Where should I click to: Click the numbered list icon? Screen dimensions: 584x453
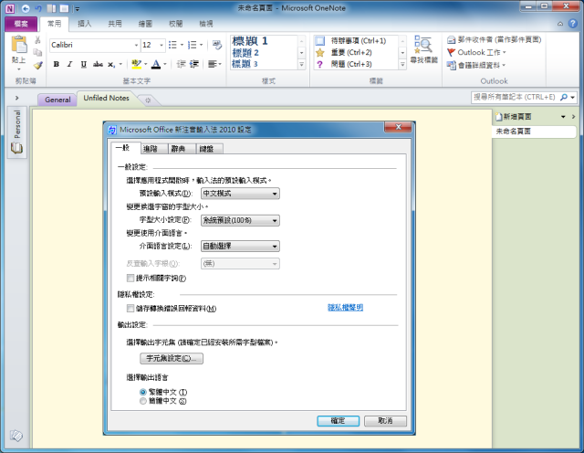coord(192,45)
